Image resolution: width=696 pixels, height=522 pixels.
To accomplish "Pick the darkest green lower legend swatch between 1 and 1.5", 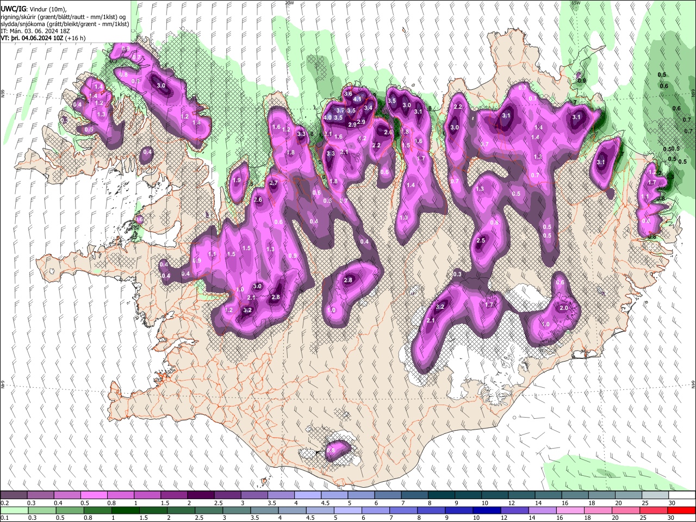I will coord(126,510).
